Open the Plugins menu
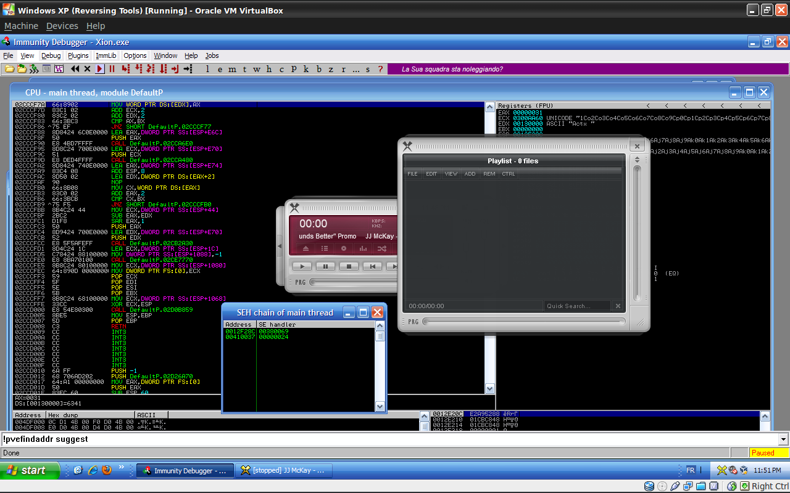Viewport: 790px width, 493px height. [x=78, y=55]
